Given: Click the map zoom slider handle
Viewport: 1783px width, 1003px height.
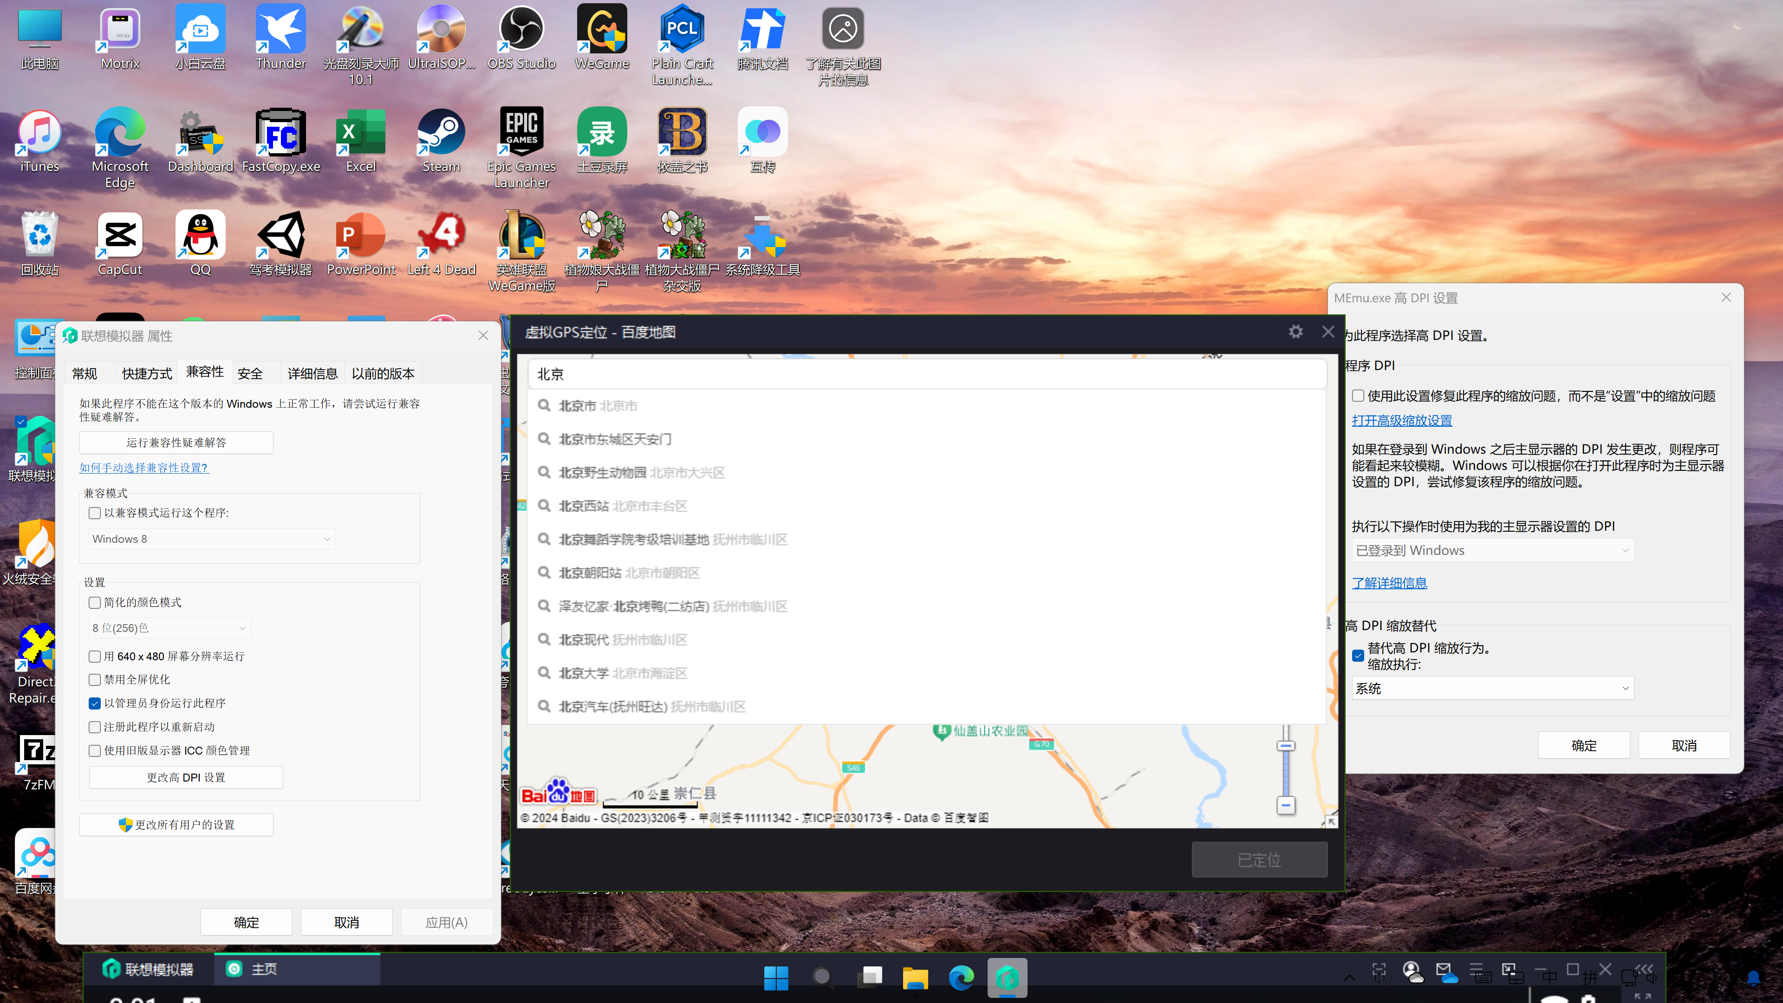Looking at the screenshot, I should click(x=1286, y=745).
